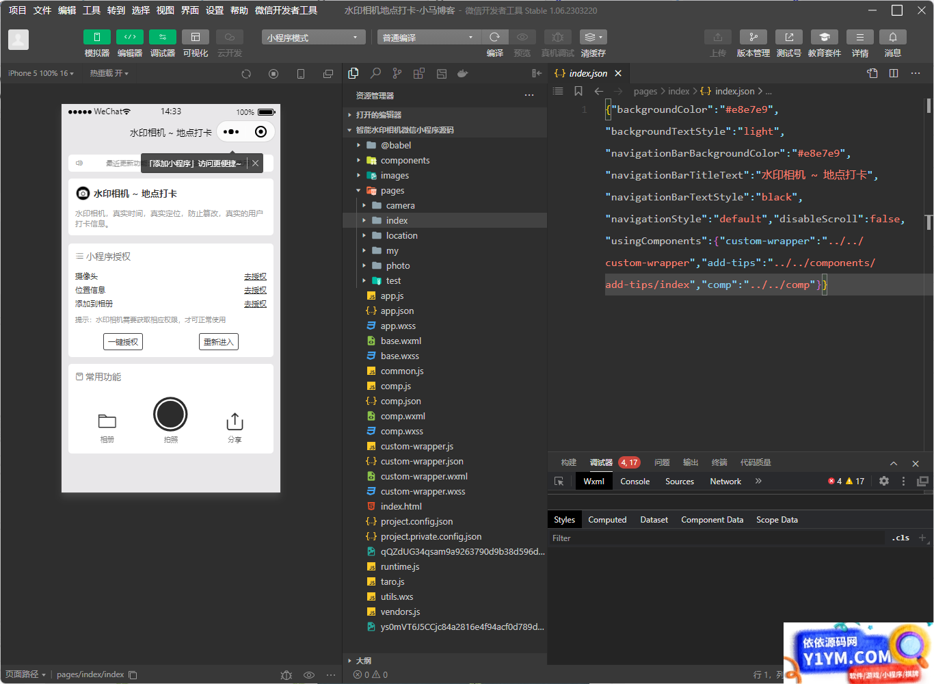Image resolution: width=934 pixels, height=684 pixels.
Task: Click the Filter input in Styles
Action: 716,538
